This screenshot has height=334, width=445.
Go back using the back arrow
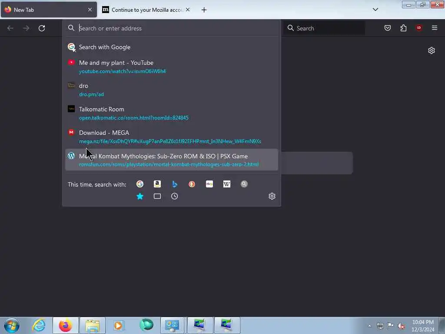10,28
